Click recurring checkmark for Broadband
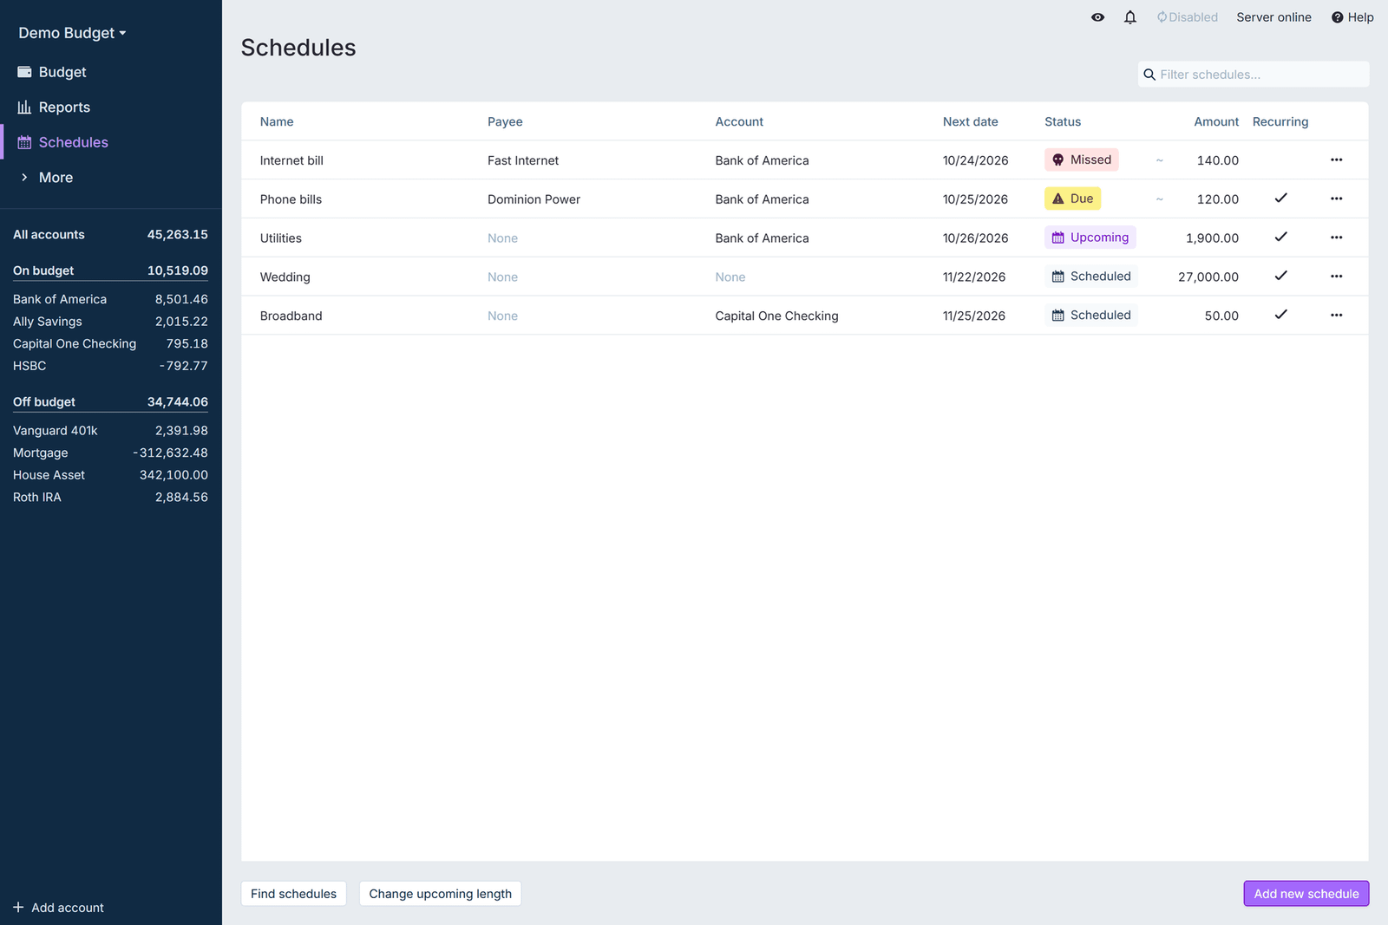This screenshot has height=925, width=1388. click(x=1280, y=316)
